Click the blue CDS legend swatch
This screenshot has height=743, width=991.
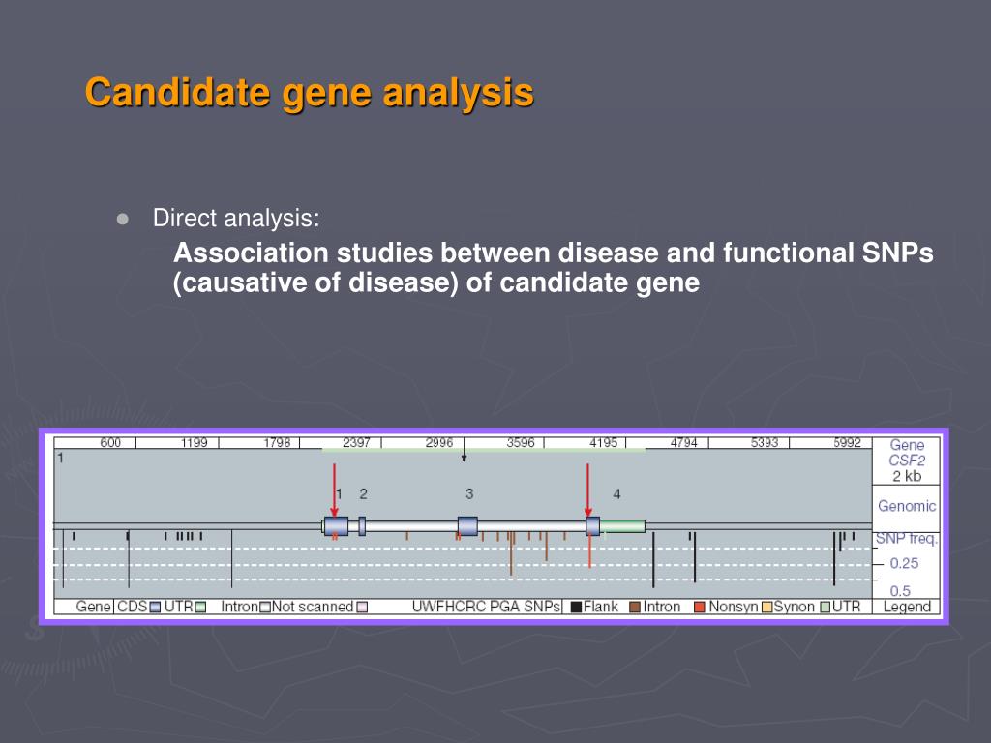(155, 608)
